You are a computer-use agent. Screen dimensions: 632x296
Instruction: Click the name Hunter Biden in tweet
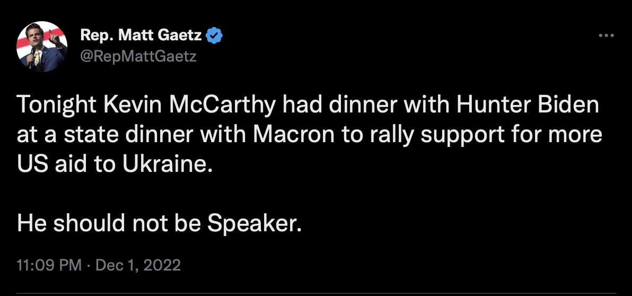click(x=528, y=105)
